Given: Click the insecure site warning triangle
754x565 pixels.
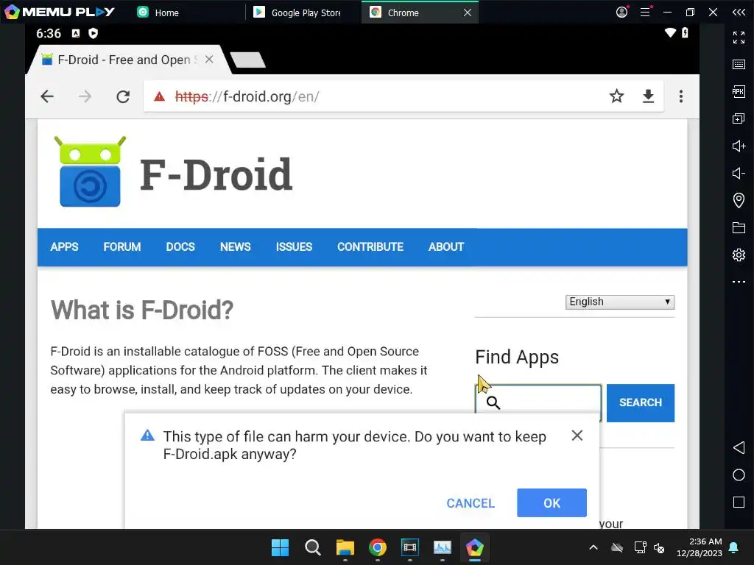Looking at the screenshot, I should pos(159,96).
